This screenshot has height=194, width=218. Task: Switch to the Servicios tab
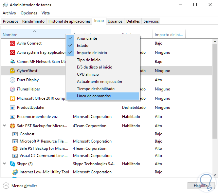(151, 21)
